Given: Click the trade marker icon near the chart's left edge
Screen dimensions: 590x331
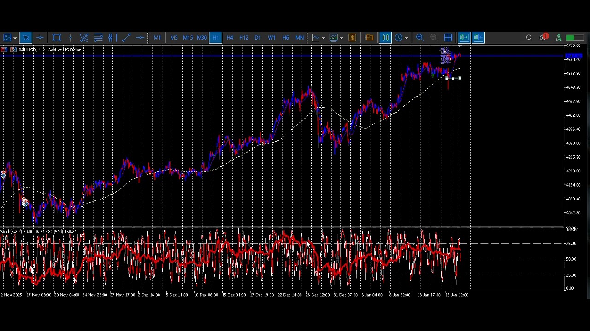Looking at the screenshot, I should tap(3, 175).
